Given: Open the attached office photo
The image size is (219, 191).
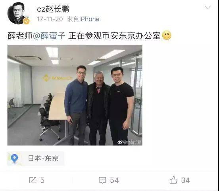Looking at the screenshot, I should [75, 95].
